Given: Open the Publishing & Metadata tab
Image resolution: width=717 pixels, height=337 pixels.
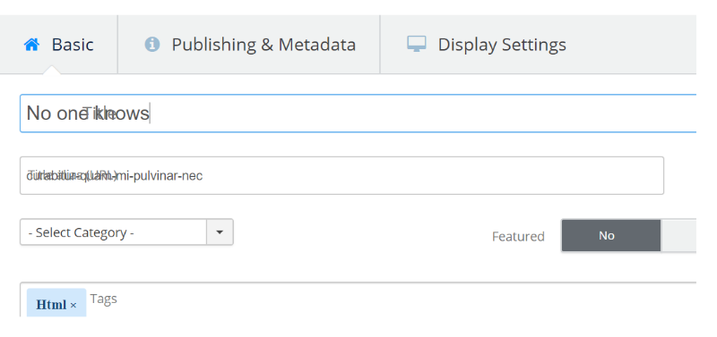Looking at the screenshot, I should pyautogui.click(x=249, y=44).
